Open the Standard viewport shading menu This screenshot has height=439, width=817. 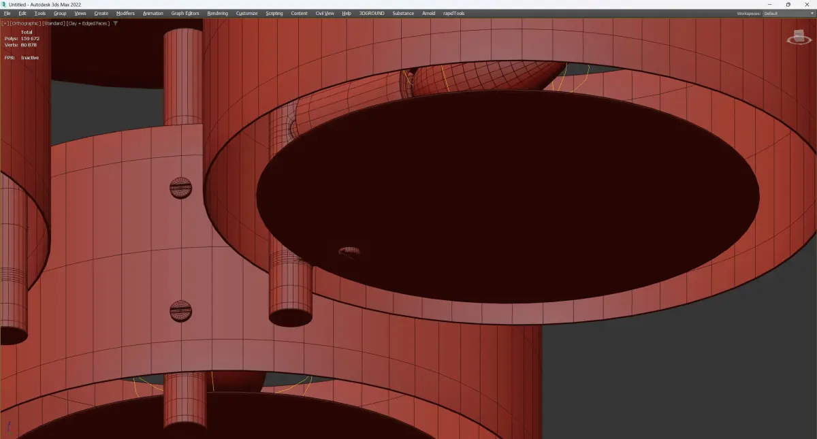(52, 23)
